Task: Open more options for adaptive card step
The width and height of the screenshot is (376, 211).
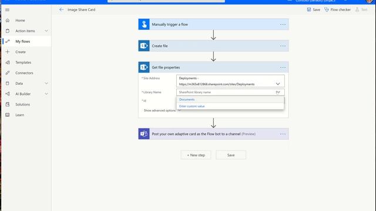Action: pyautogui.click(x=283, y=134)
